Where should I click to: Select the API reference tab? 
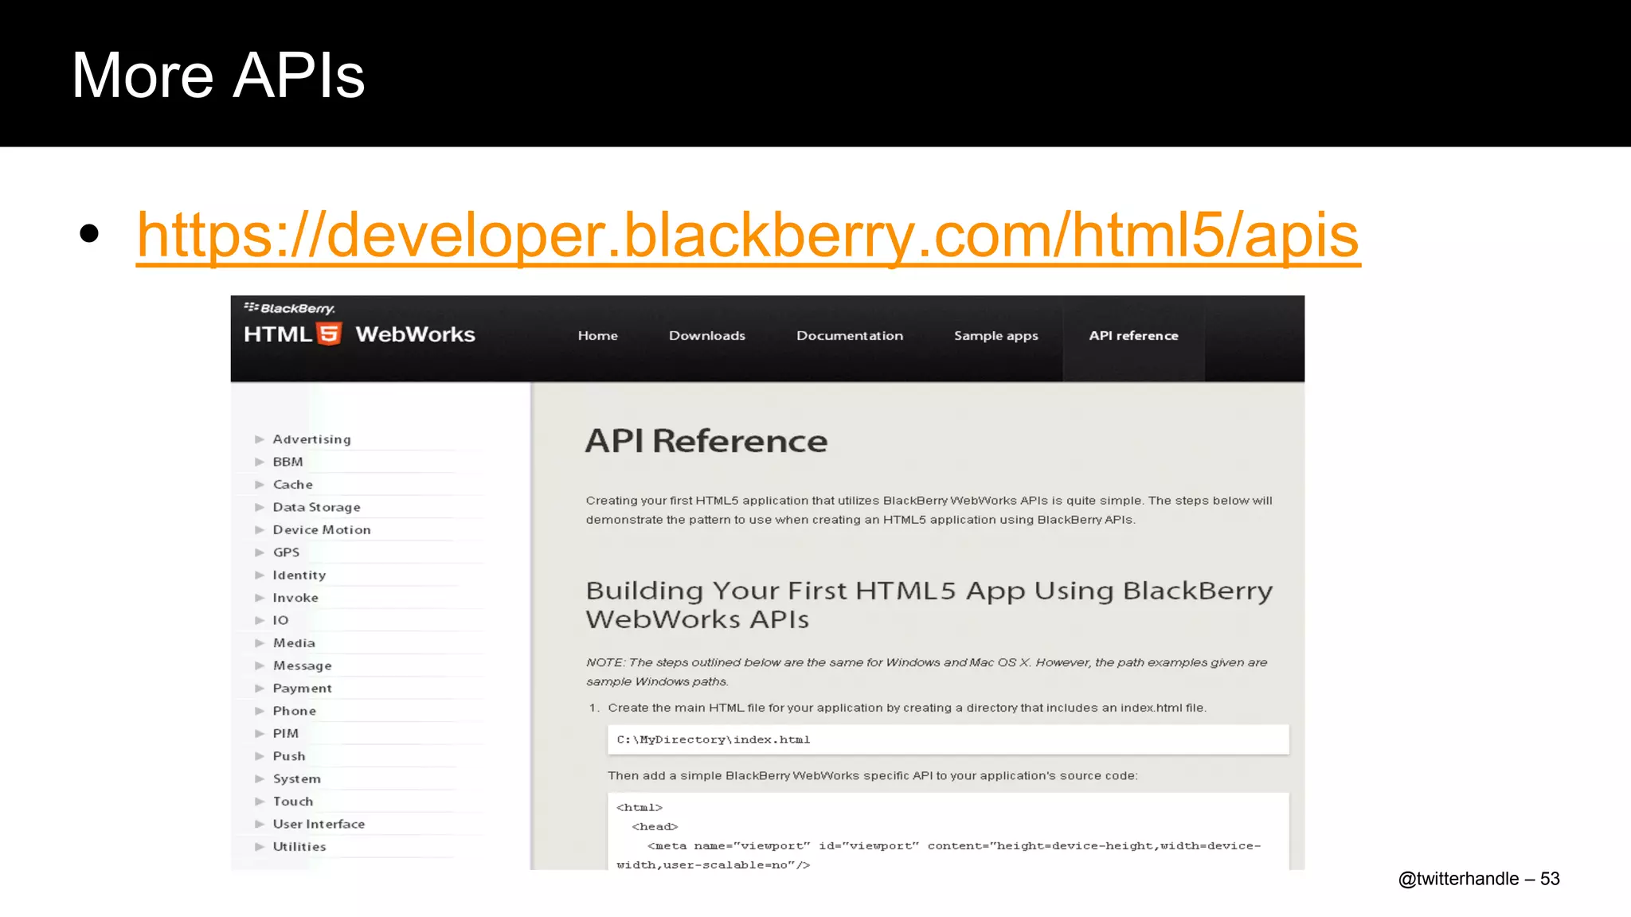pyautogui.click(x=1133, y=336)
